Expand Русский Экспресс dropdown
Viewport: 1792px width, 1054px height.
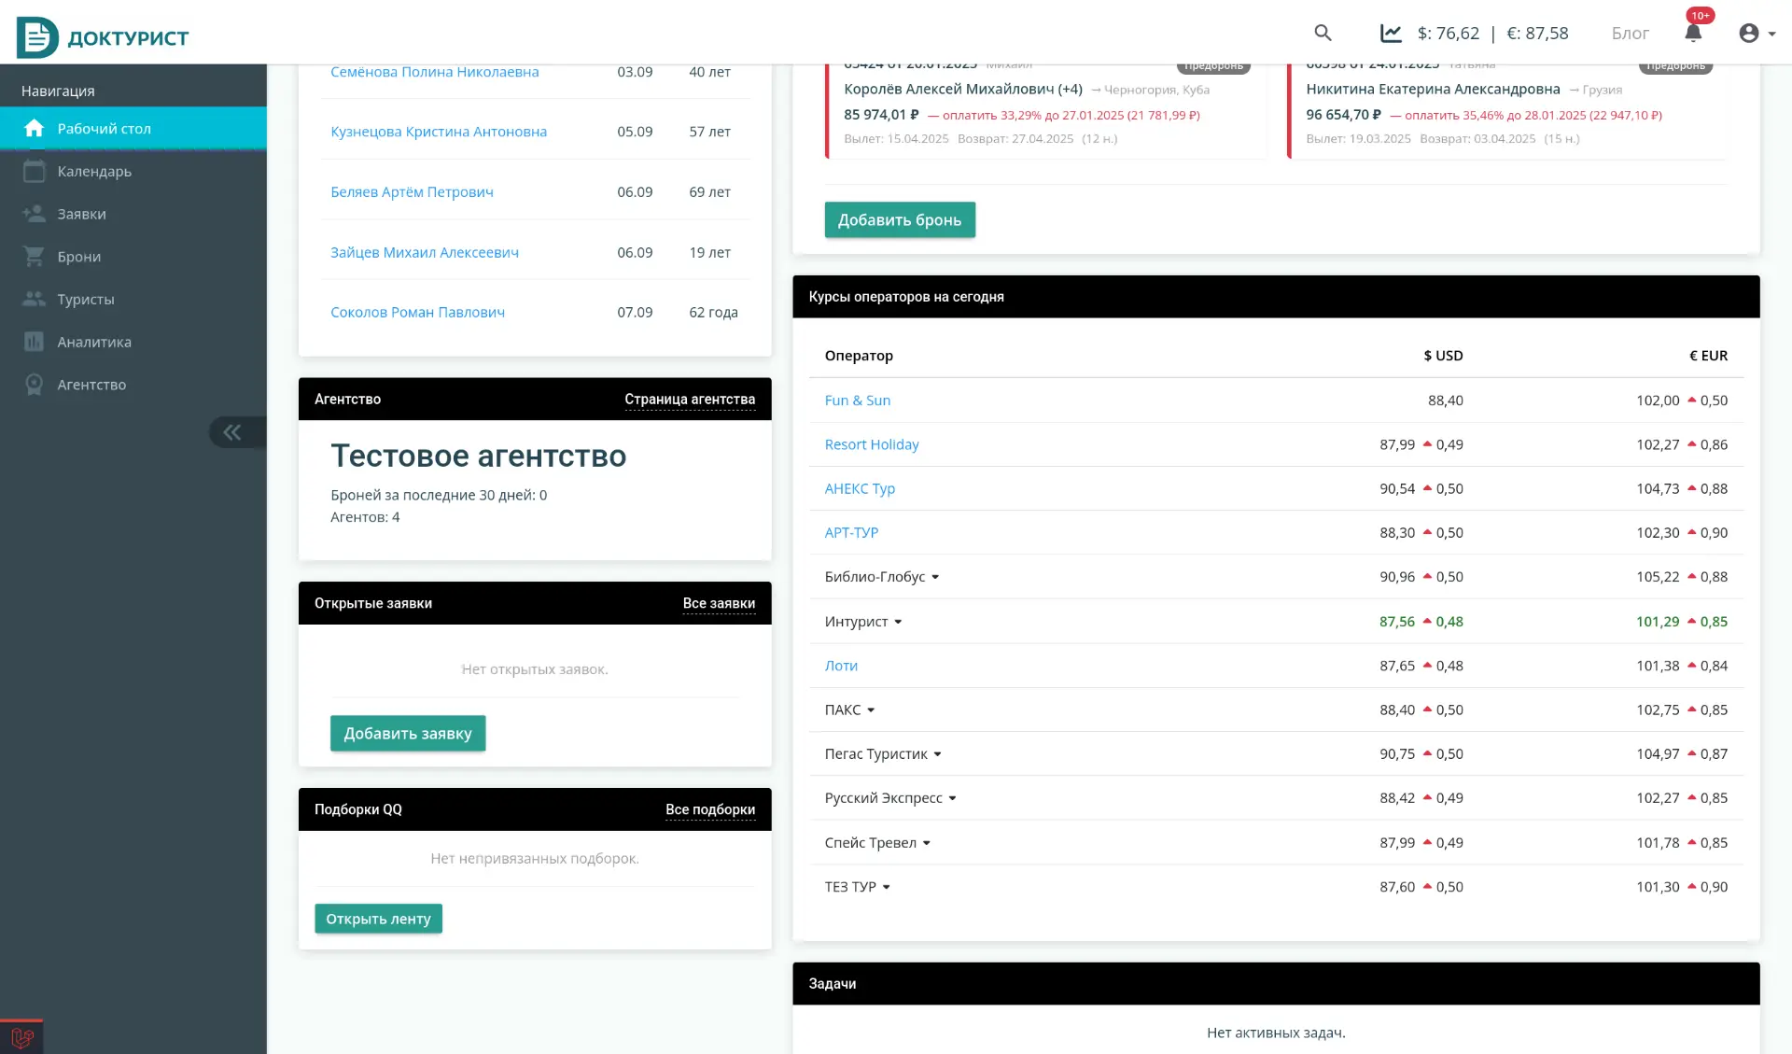(890, 798)
